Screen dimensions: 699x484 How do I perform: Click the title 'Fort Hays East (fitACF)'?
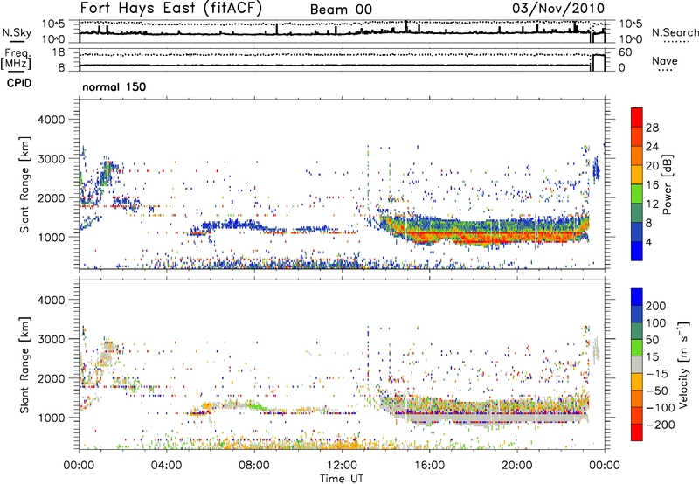pos(171,8)
